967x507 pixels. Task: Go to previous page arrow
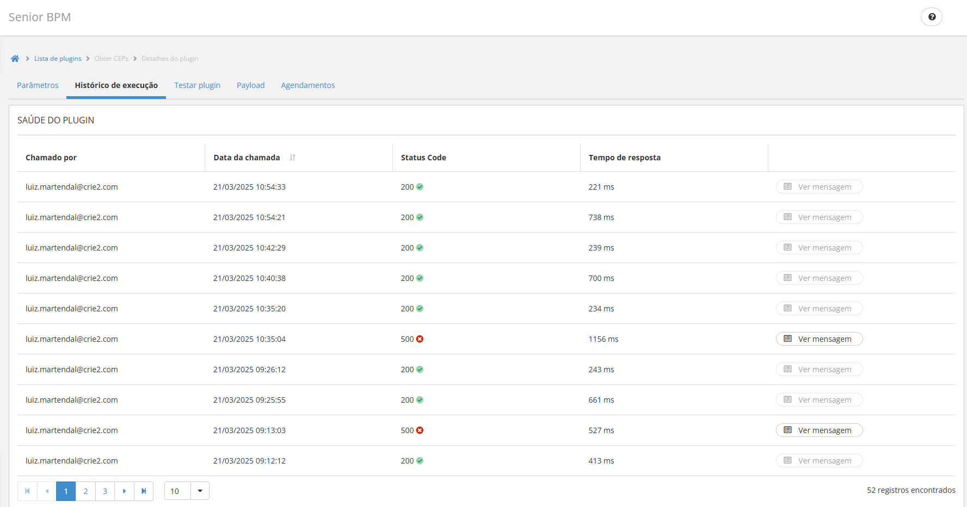point(47,491)
